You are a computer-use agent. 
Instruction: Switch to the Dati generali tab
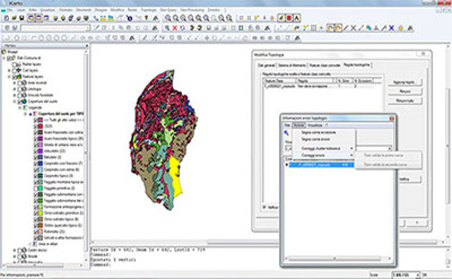click(267, 65)
